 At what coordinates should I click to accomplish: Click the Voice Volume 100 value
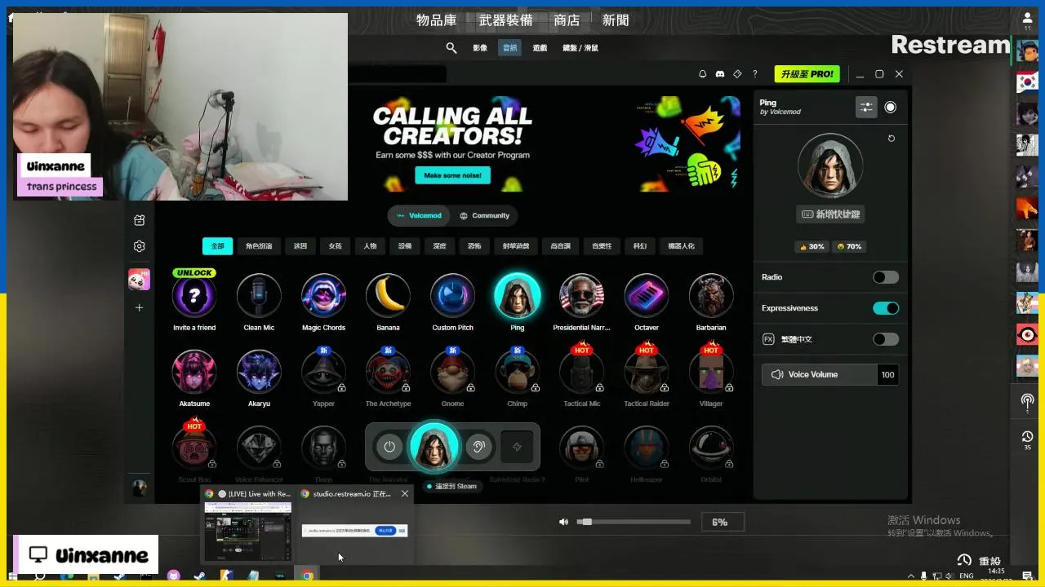(887, 374)
